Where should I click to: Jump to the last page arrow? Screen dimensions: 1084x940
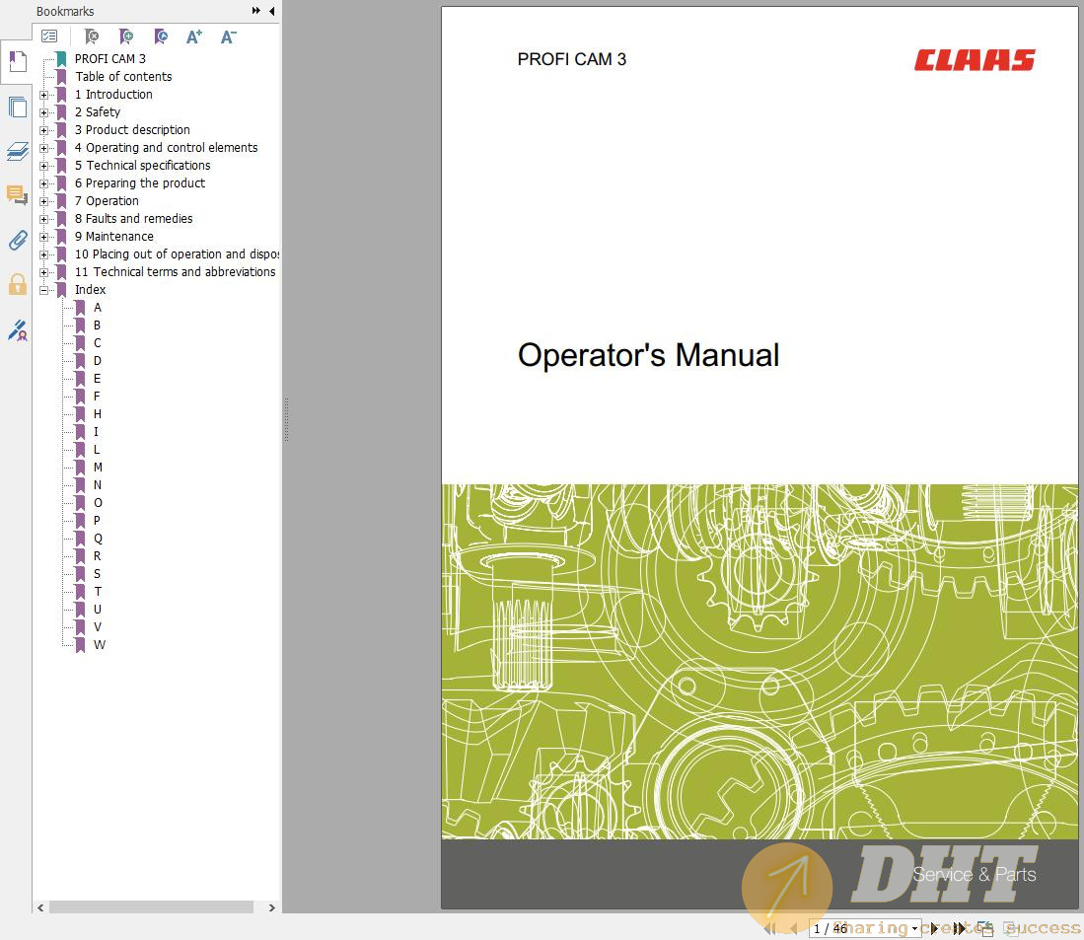[959, 928]
